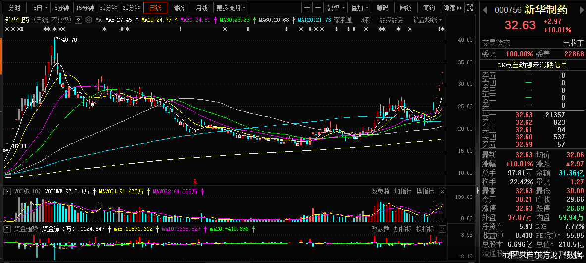Select the 60分钟 period tab
This screenshot has width=586, height=263.
pos(132,8)
